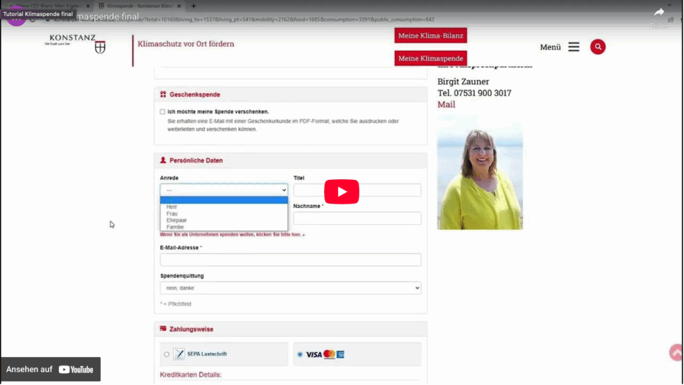Click the Visa card logo

pyautogui.click(x=314, y=354)
